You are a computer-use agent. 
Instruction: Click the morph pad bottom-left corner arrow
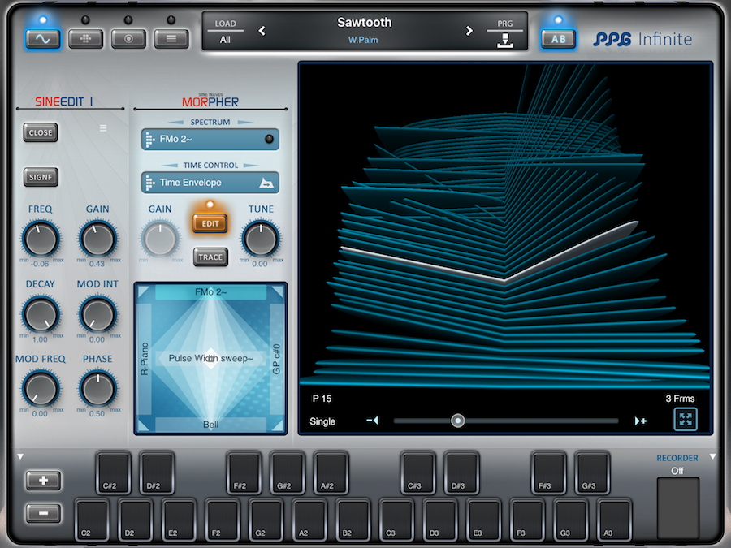coord(144,425)
